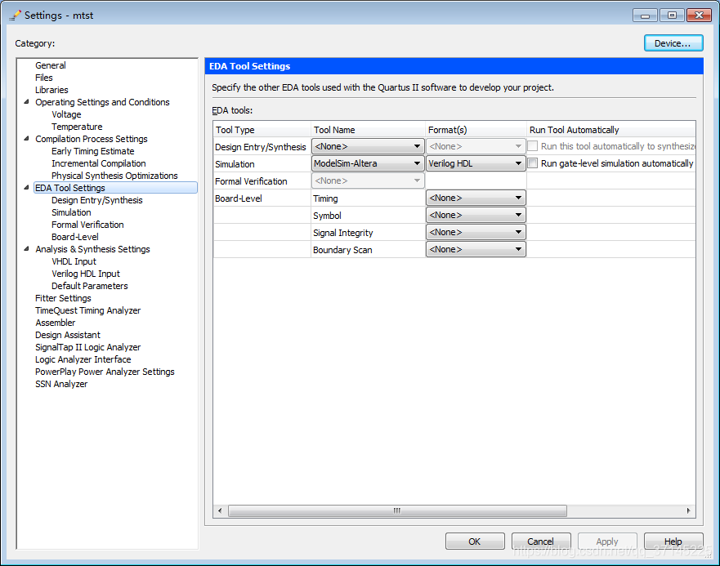
Task: Select Analysis & Synthesis Settings category
Action: pyautogui.click(x=92, y=249)
